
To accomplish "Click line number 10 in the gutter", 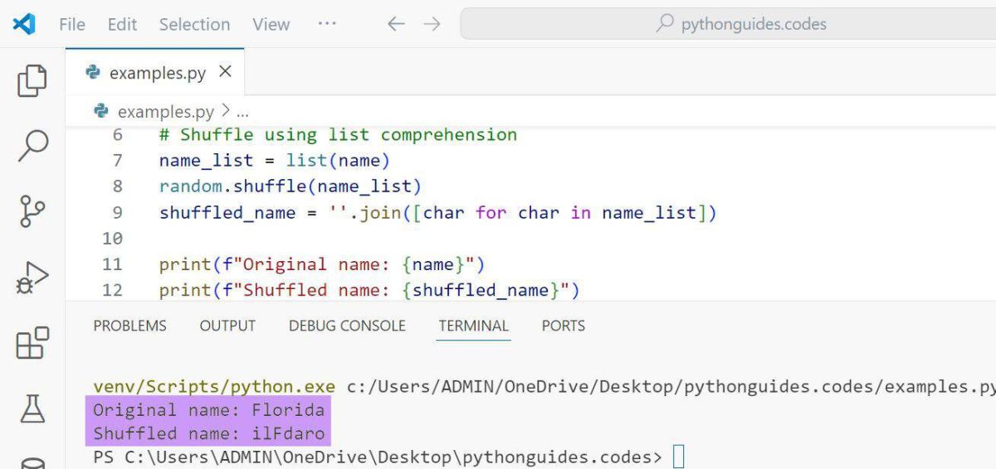I will click(x=112, y=239).
